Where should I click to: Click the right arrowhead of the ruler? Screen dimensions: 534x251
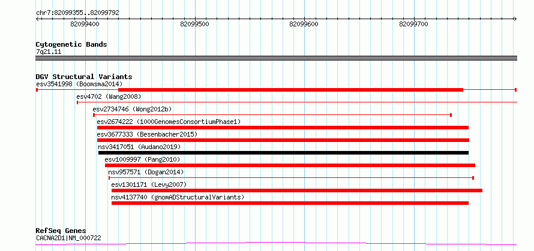[515, 19]
